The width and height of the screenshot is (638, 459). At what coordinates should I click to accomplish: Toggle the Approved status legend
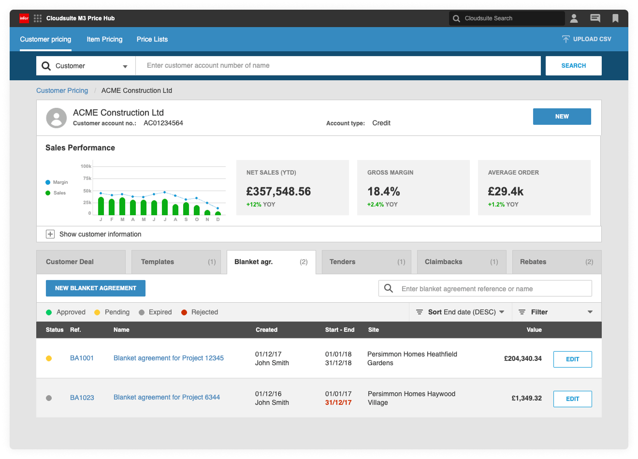(66, 312)
